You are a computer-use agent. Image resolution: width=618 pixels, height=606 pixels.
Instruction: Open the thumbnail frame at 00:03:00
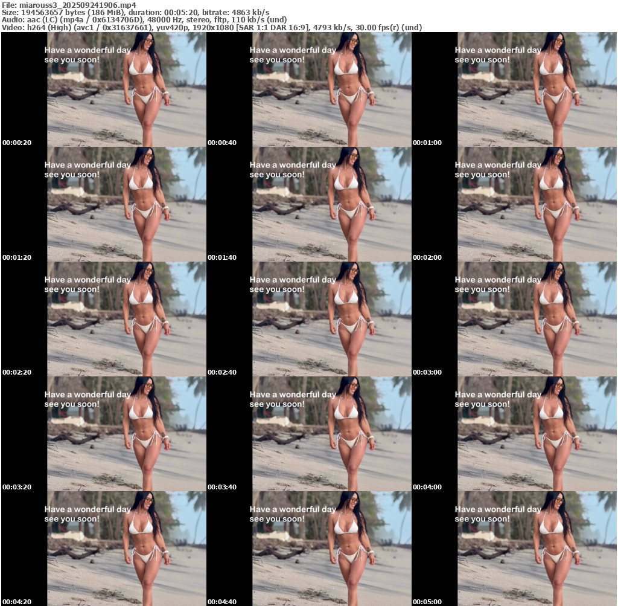point(514,319)
